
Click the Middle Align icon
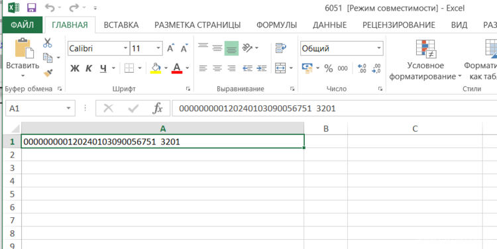click(217, 48)
